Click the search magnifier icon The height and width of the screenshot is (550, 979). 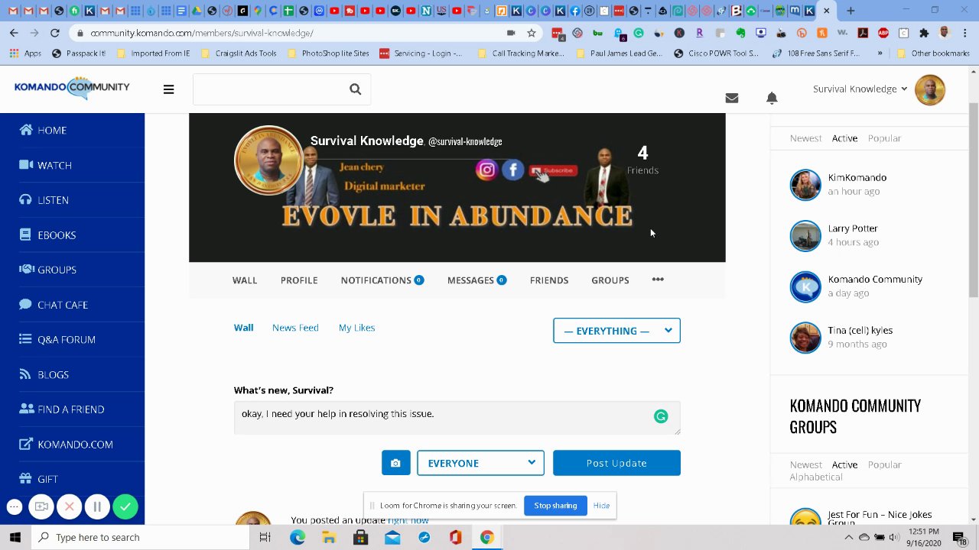(355, 89)
